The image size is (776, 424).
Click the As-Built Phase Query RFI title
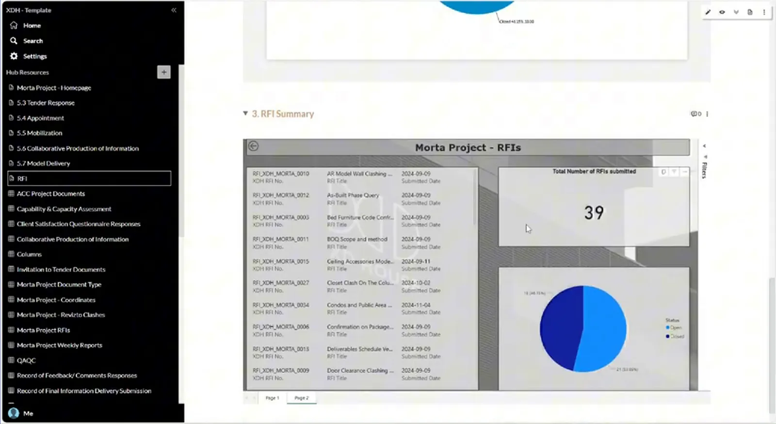[x=353, y=195]
